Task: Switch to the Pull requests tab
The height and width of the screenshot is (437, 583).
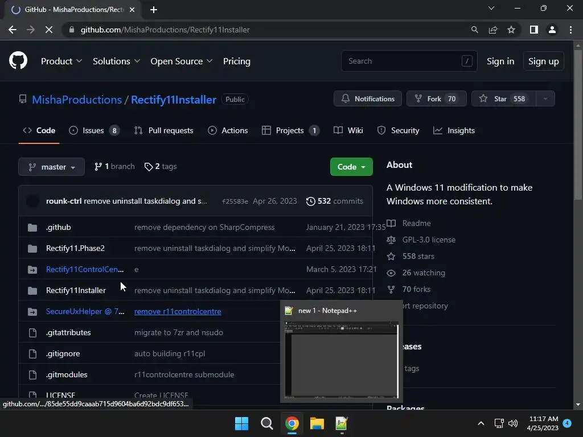Action: pos(164,130)
